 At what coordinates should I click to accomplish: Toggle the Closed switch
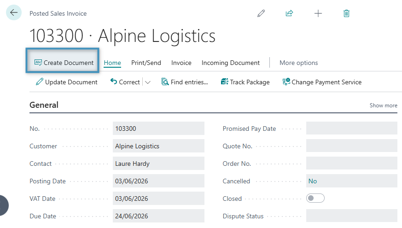[315, 198]
